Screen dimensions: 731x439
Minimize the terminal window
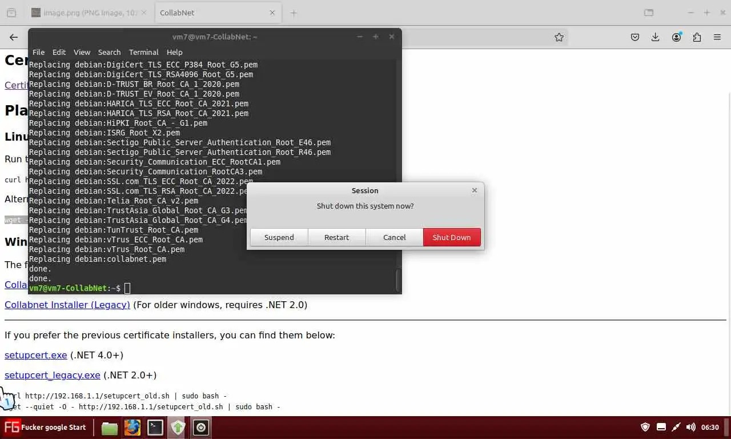(360, 37)
